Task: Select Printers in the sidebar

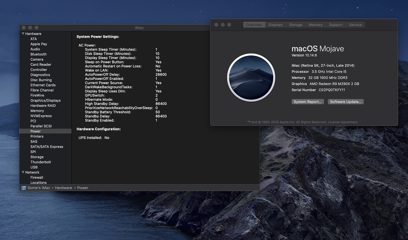Action: click(37, 136)
